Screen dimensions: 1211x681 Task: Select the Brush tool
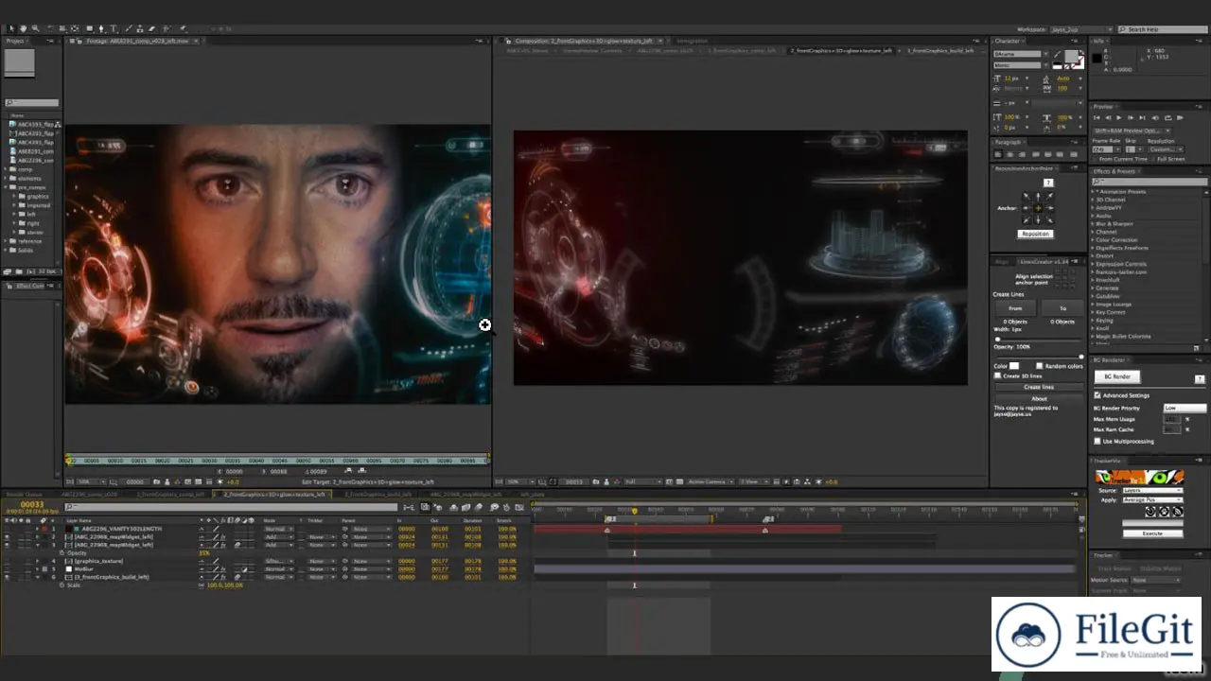pyautogui.click(x=129, y=28)
